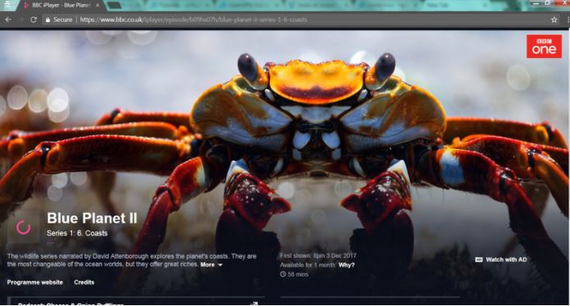Click the arrow next to More
This screenshot has width=570, height=306.
click(x=220, y=265)
